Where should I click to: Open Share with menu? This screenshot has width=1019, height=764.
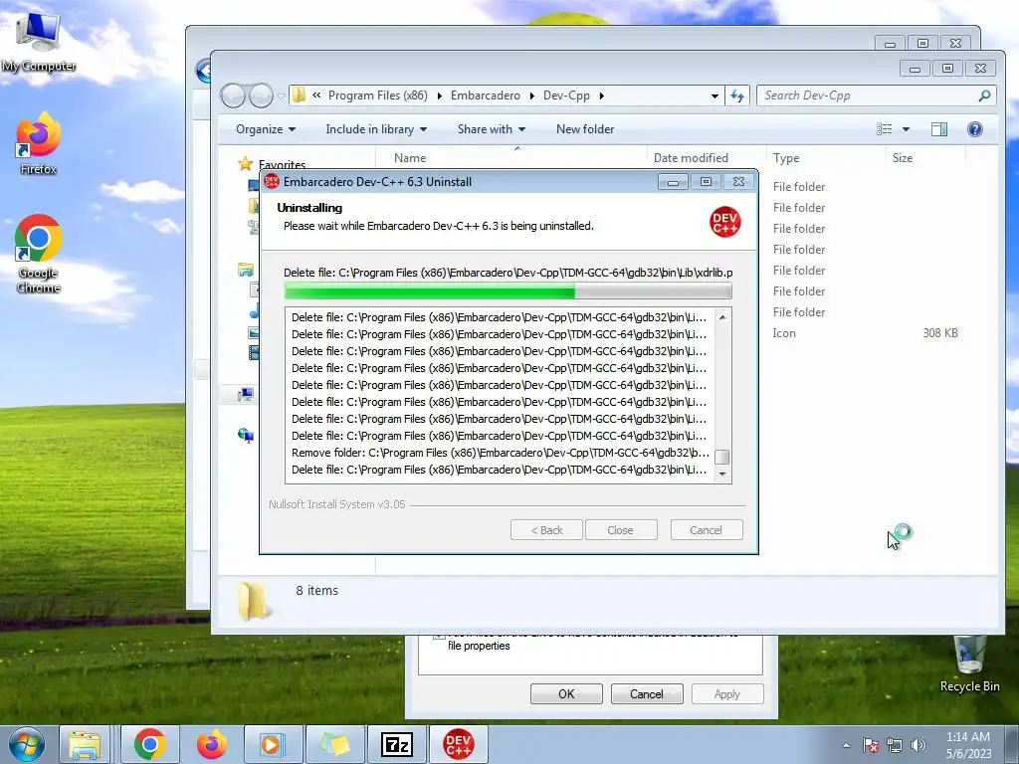tap(492, 129)
